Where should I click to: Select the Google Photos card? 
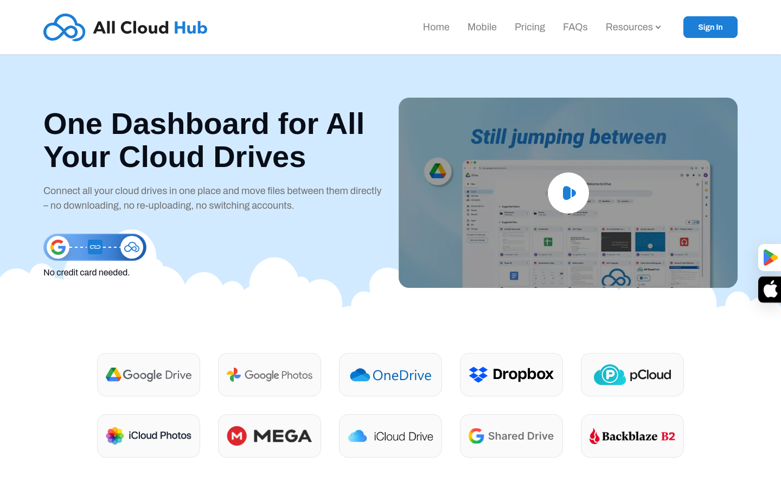270,375
